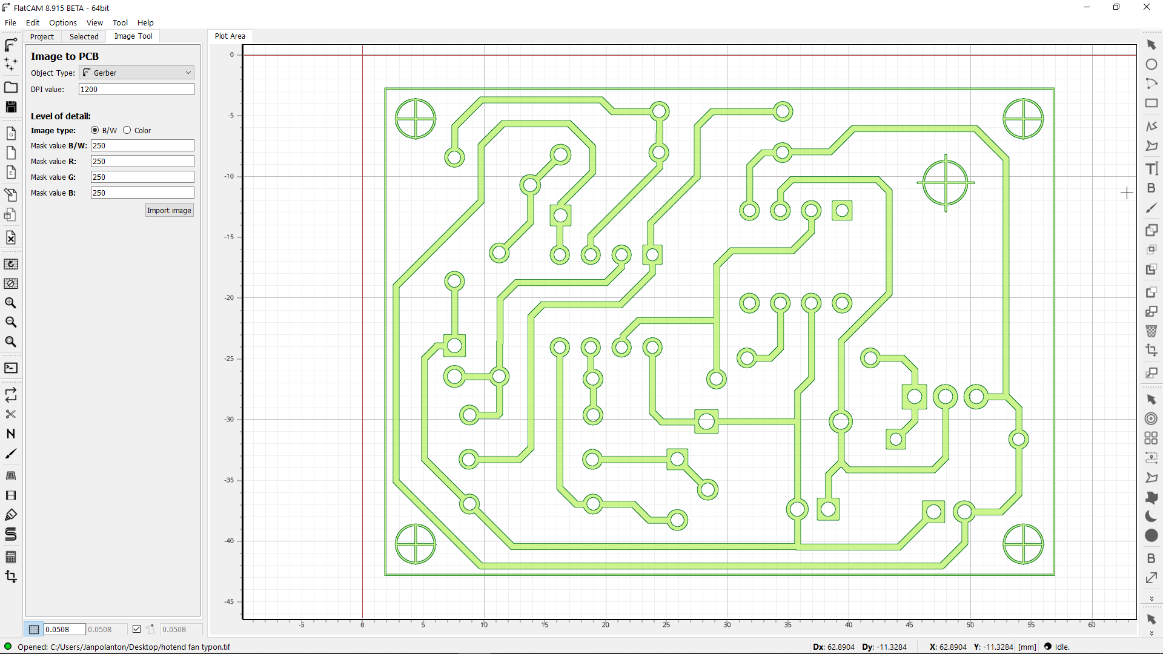Open the shell command line tool icon

11,368
